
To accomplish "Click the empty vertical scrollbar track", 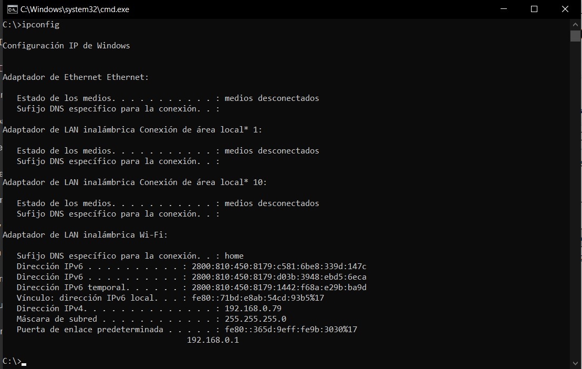I will point(575,200).
